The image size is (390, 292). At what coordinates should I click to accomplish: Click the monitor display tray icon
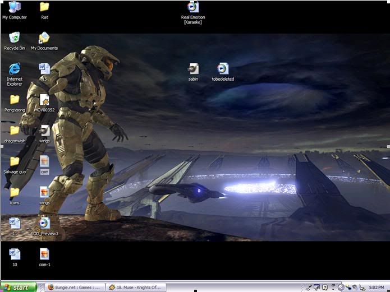[x=316, y=288]
